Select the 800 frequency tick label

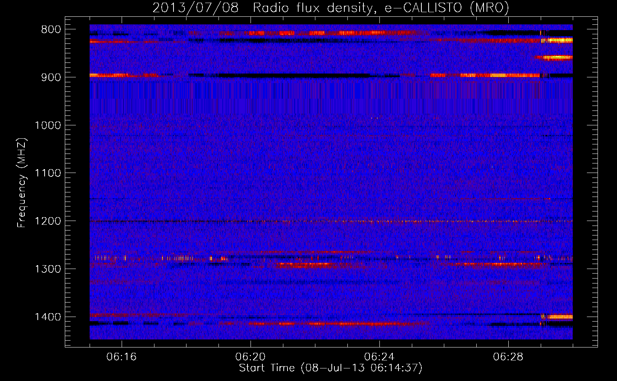(51, 30)
